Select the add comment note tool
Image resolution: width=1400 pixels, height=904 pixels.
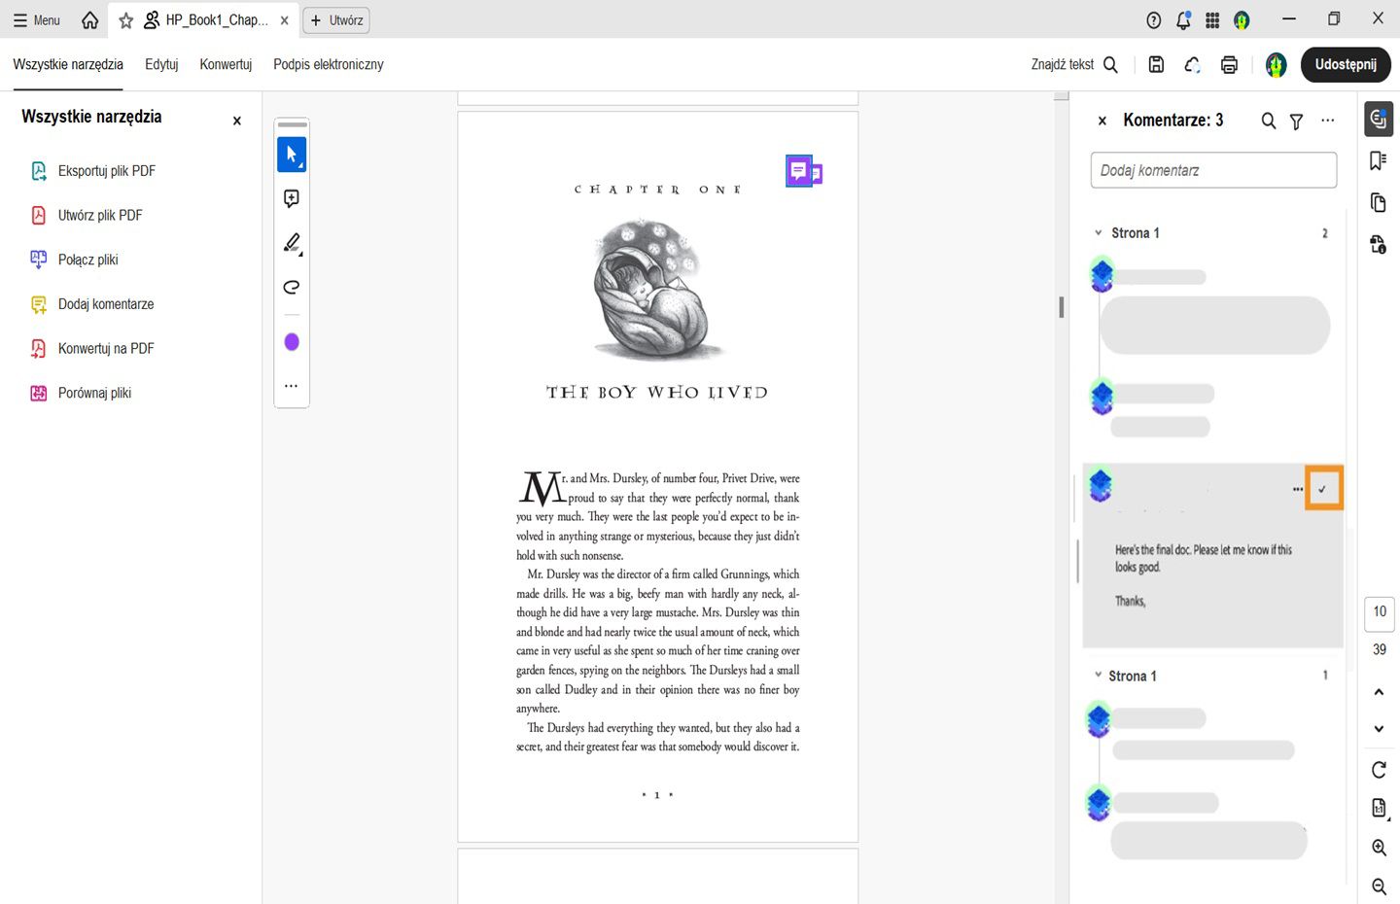(x=292, y=198)
